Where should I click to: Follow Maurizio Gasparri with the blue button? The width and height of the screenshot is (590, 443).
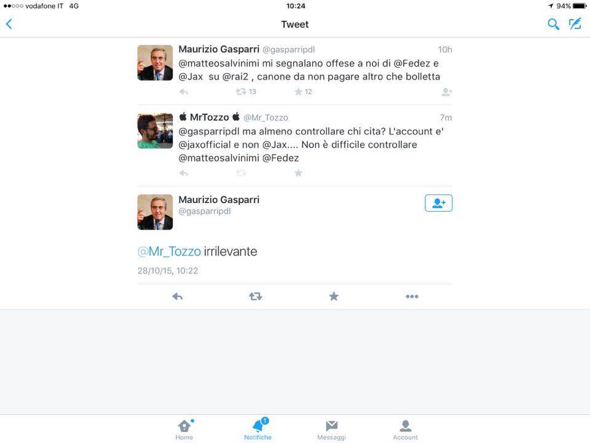pyautogui.click(x=438, y=203)
